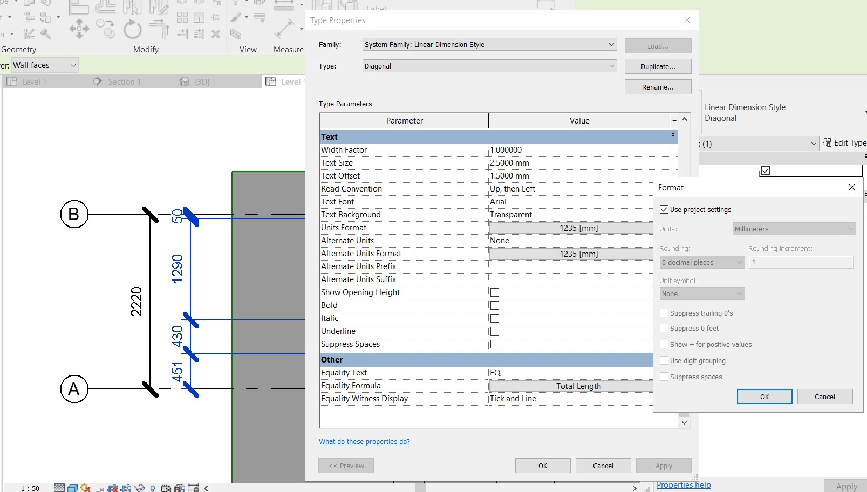Image resolution: width=867 pixels, height=492 pixels.
Task: Click Reveal Hidden Elements lightbulb icon
Action: pyautogui.click(x=153, y=488)
